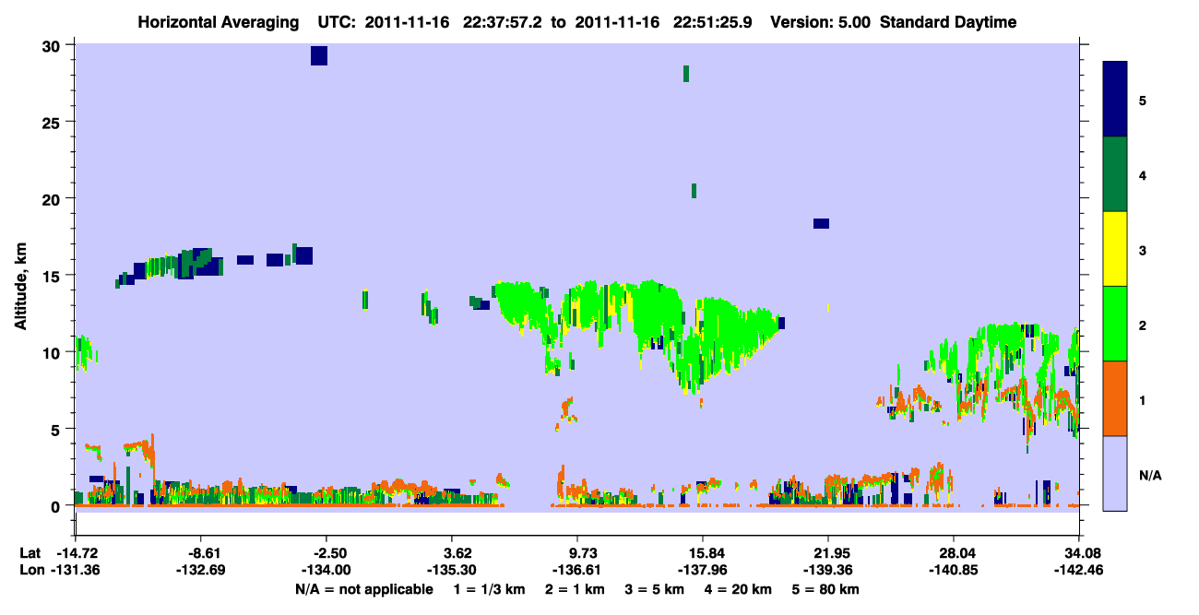Click the small dark green bar near 28 km altitude

pos(686,74)
